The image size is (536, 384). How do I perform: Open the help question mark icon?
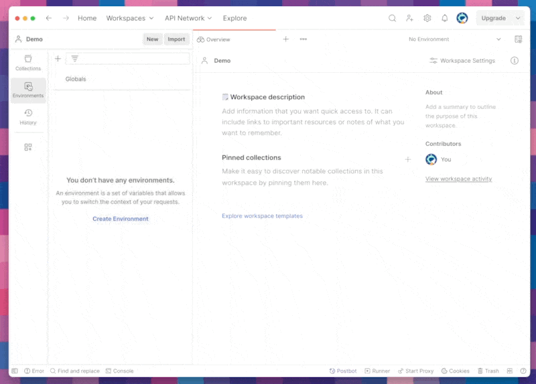click(x=523, y=371)
